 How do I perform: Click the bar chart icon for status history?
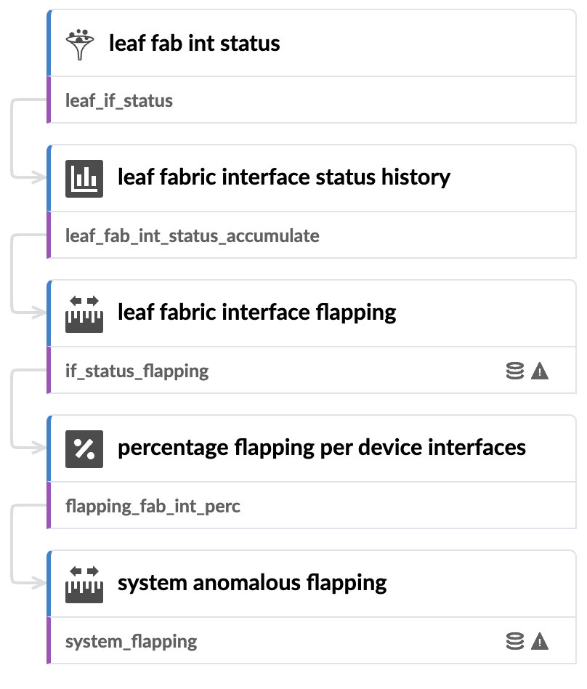pos(84,178)
